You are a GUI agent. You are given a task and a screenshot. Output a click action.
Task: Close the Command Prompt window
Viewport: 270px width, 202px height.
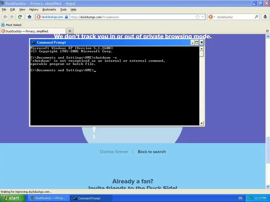(x=202, y=42)
